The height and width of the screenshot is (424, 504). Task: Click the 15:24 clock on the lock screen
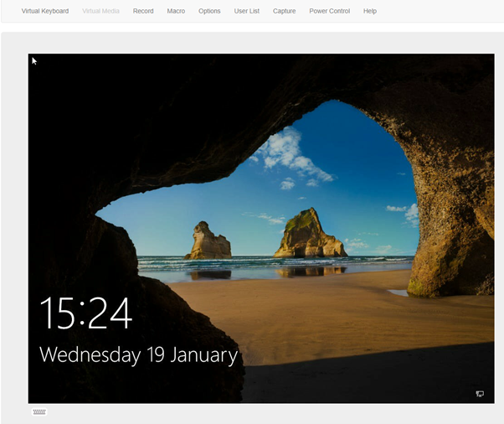pyautogui.click(x=85, y=314)
